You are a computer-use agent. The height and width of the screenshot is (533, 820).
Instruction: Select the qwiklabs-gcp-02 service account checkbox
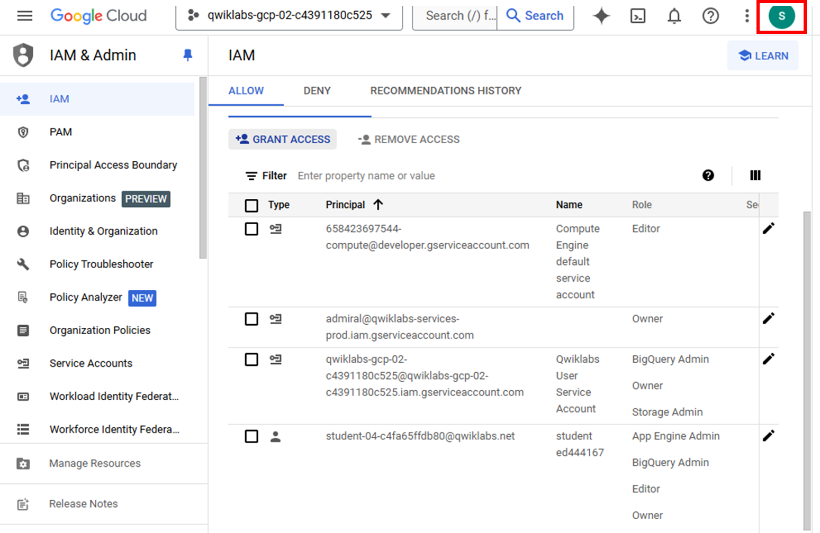coord(251,360)
